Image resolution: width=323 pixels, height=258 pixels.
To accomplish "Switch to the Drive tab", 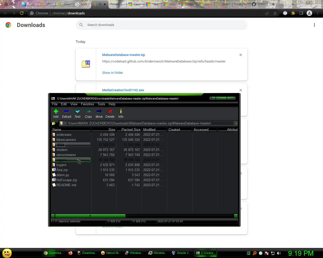I will click(65, 4).
